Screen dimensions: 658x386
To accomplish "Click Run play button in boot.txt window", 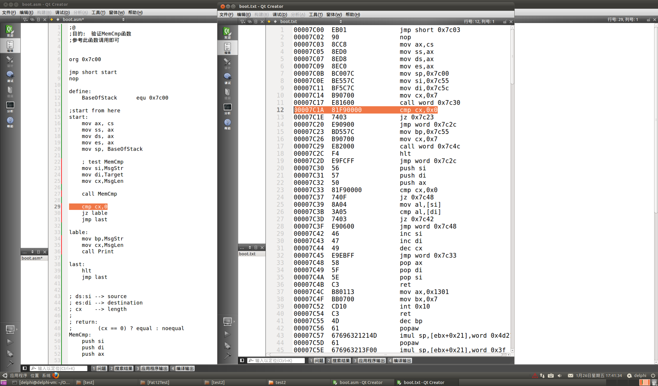I will coord(227,334).
